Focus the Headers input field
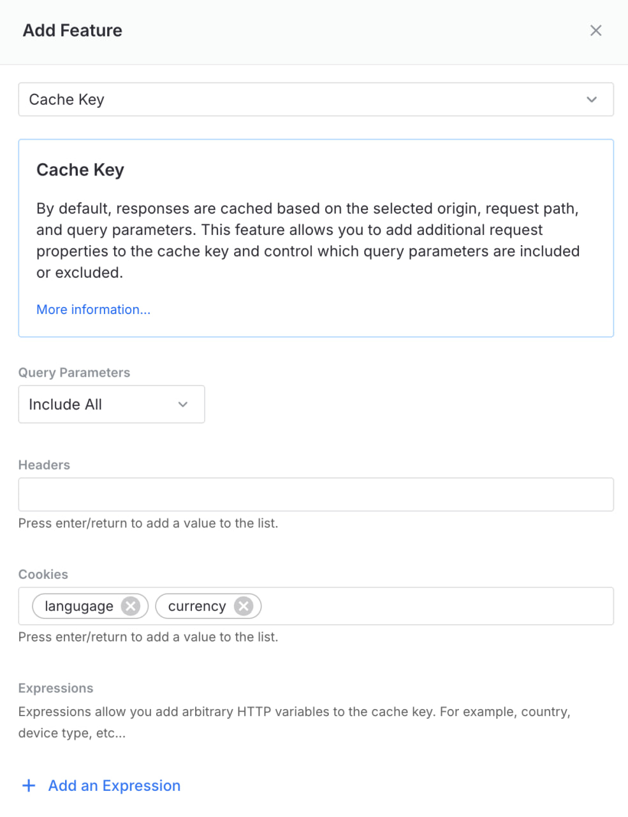Viewport: 628px width, 817px height. pyautogui.click(x=316, y=495)
